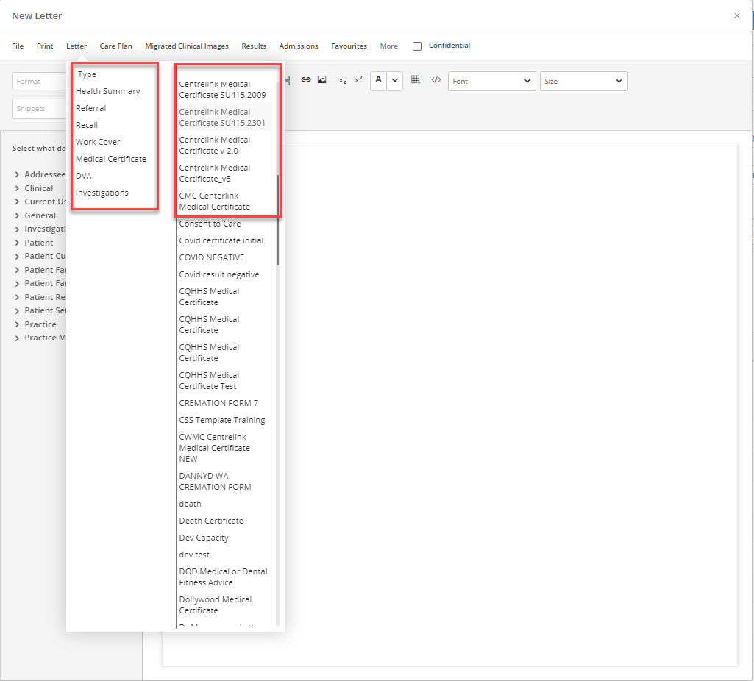Open the HTML source code view icon
The width and height of the screenshot is (754, 681).
[x=435, y=79]
